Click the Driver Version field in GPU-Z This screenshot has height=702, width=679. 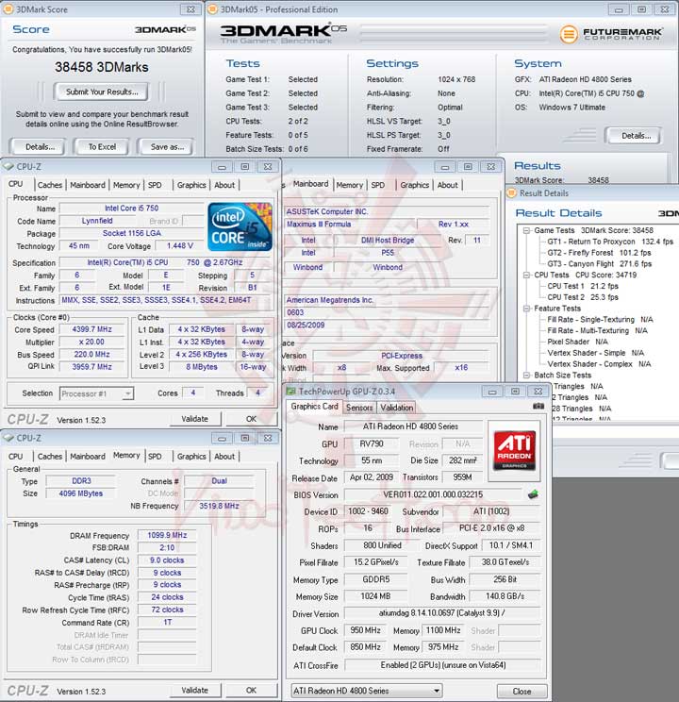point(442,613)
